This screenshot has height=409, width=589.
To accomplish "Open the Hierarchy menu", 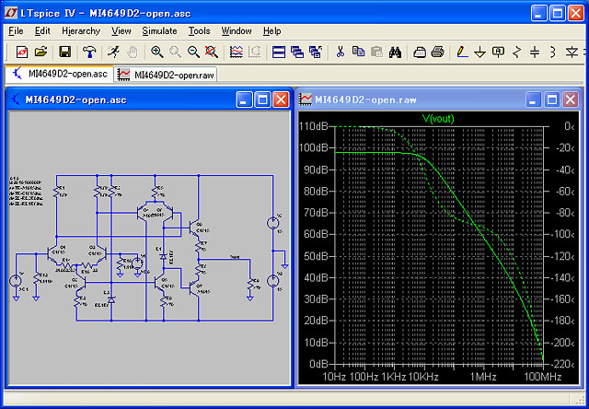I will (81, 31).
